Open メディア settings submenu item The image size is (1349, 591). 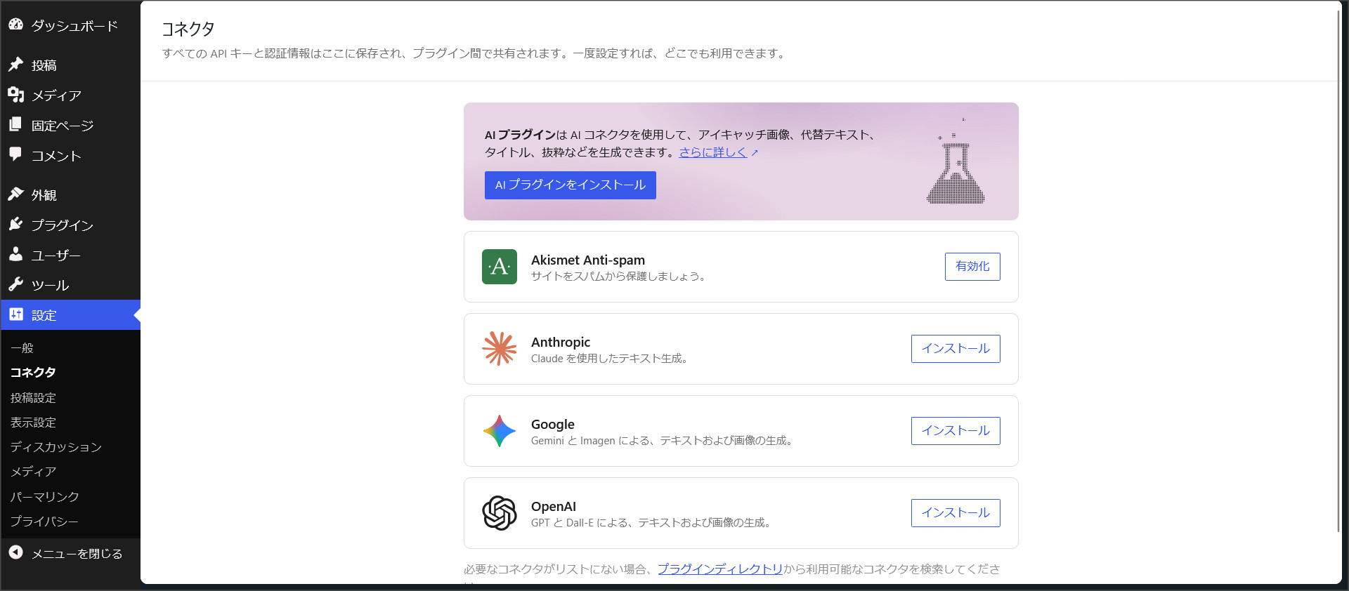(x=33, y=472)
